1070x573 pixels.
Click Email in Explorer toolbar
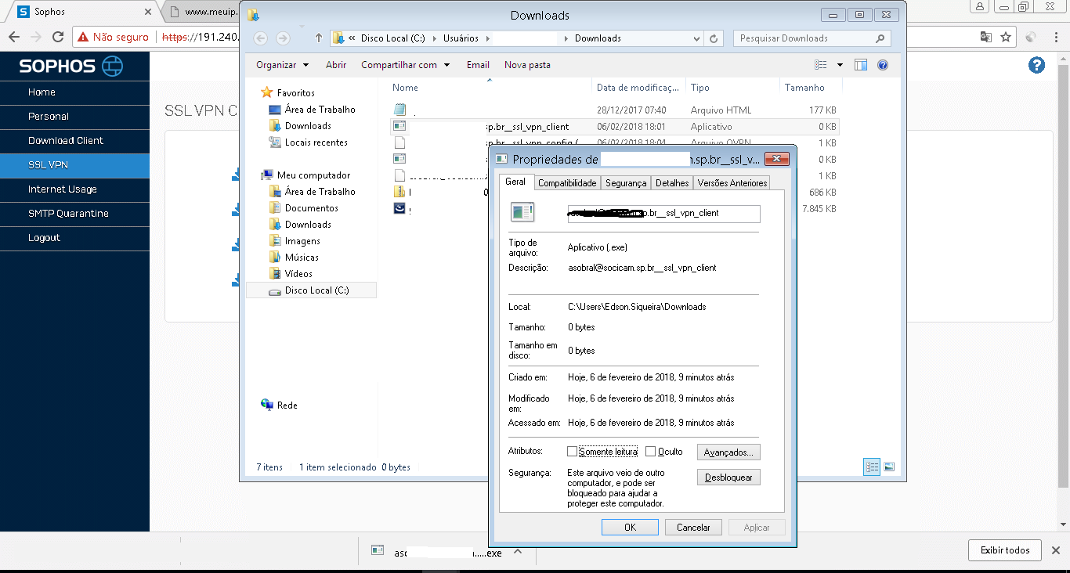click(x=478, y=65)
